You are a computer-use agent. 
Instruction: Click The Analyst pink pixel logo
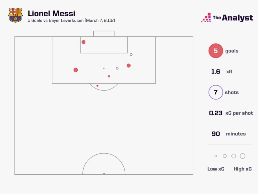[x=206, y=18]
